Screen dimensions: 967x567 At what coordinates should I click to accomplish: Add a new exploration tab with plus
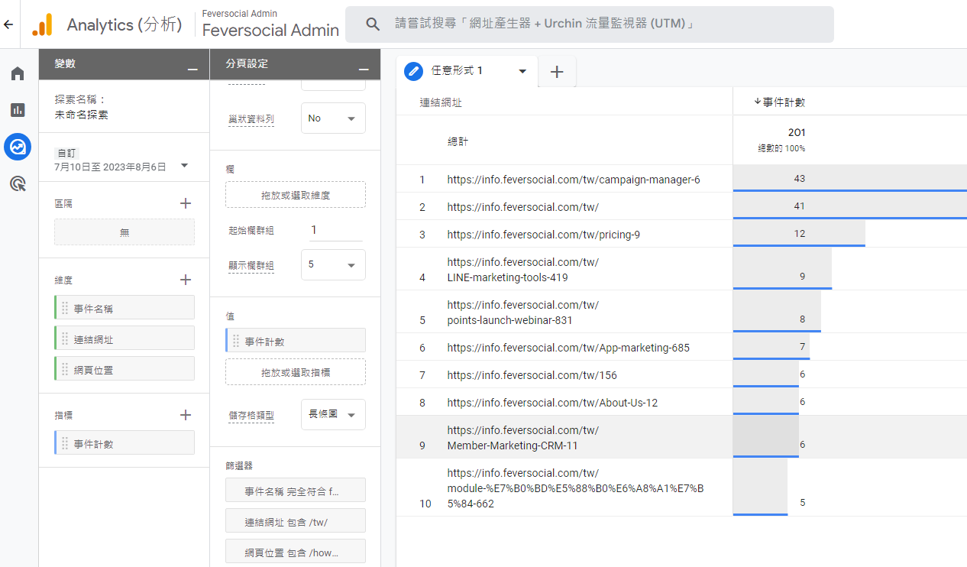[557, 72]
